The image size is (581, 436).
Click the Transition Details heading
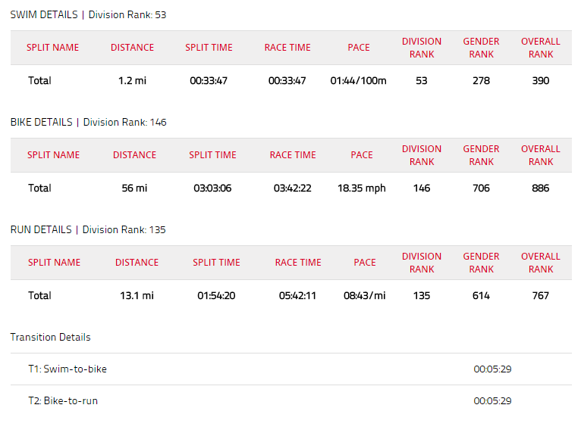click(x=50, y=337)
